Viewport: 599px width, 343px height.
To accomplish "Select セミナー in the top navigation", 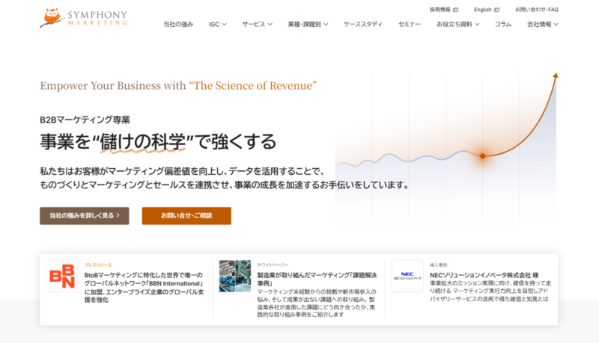I will (409, 25).
